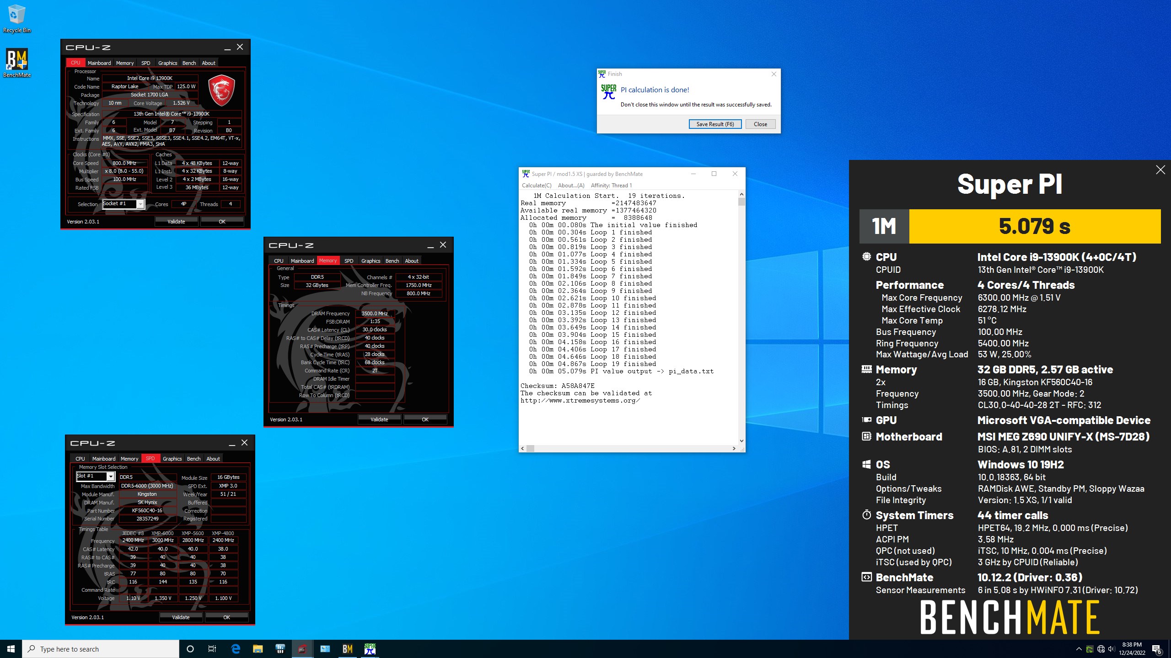Screen dimensions: 1171x658
Task: Click Save Result (F6) button
Action: (x=715, y=124)
